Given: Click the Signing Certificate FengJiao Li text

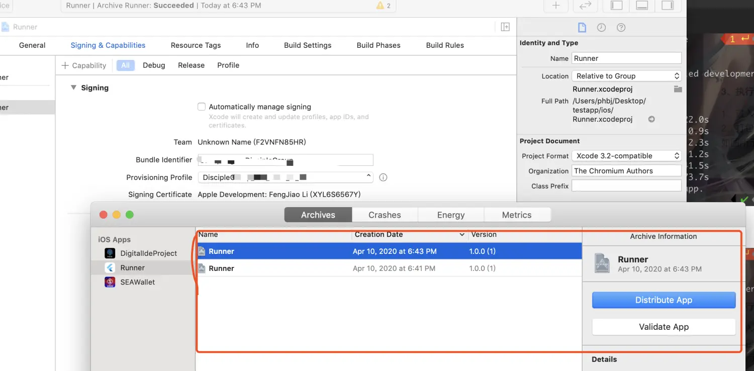Looking at the screenshot, I should point(279,195).
